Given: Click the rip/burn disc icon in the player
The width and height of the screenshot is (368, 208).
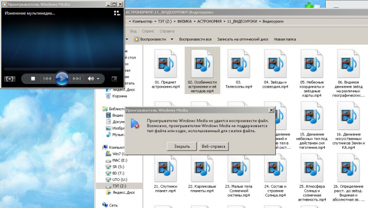Looking at the screenshot, I should click(10, 79).
